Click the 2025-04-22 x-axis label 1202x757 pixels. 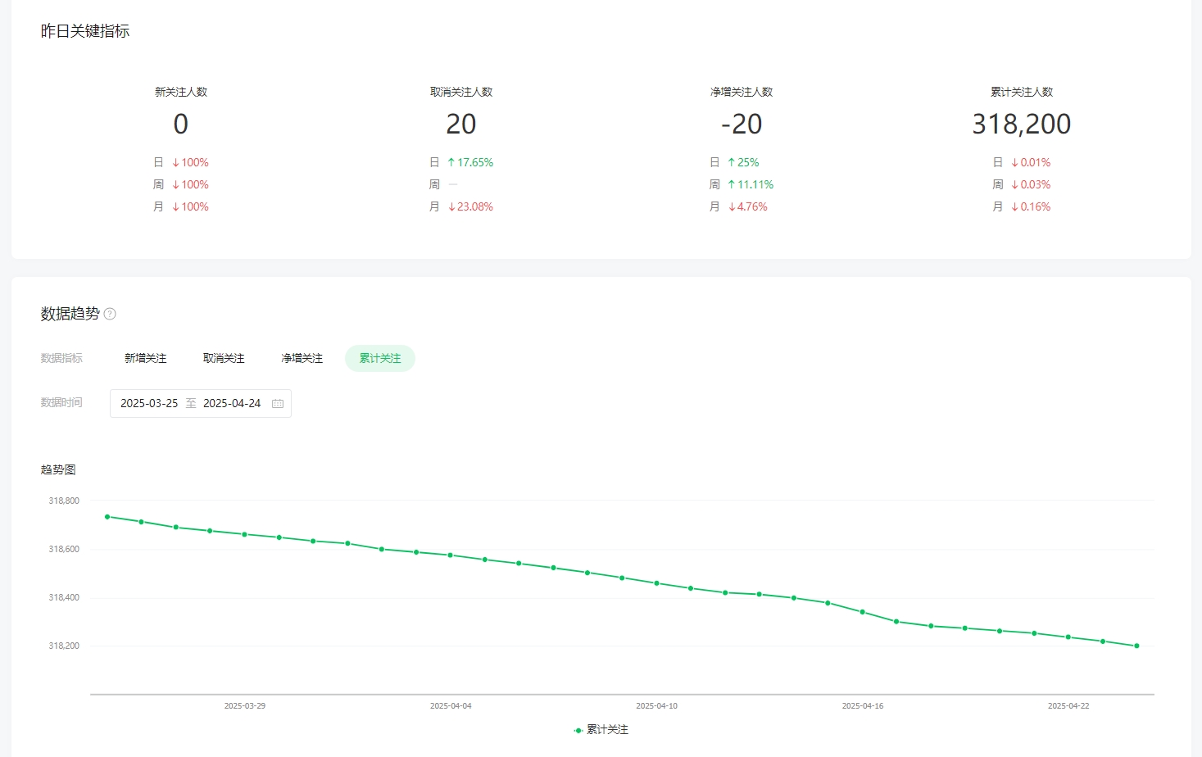(1068, 705)
